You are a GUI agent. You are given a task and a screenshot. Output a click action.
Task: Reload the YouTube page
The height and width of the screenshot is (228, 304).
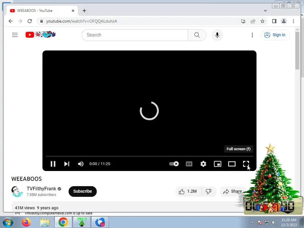tap(29, 21)
